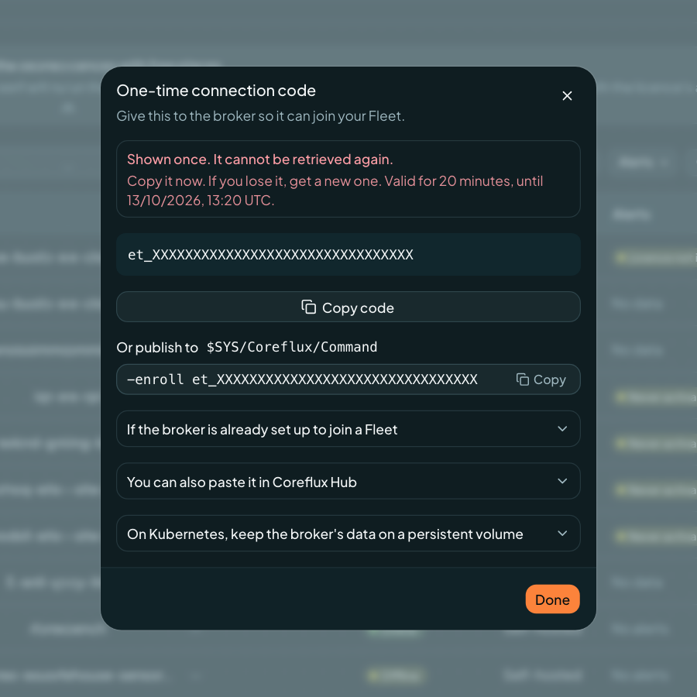Click "Shown once. It cannot be retrieved again." warning
This screenshot has width=697, height=697.
[260, 159]
